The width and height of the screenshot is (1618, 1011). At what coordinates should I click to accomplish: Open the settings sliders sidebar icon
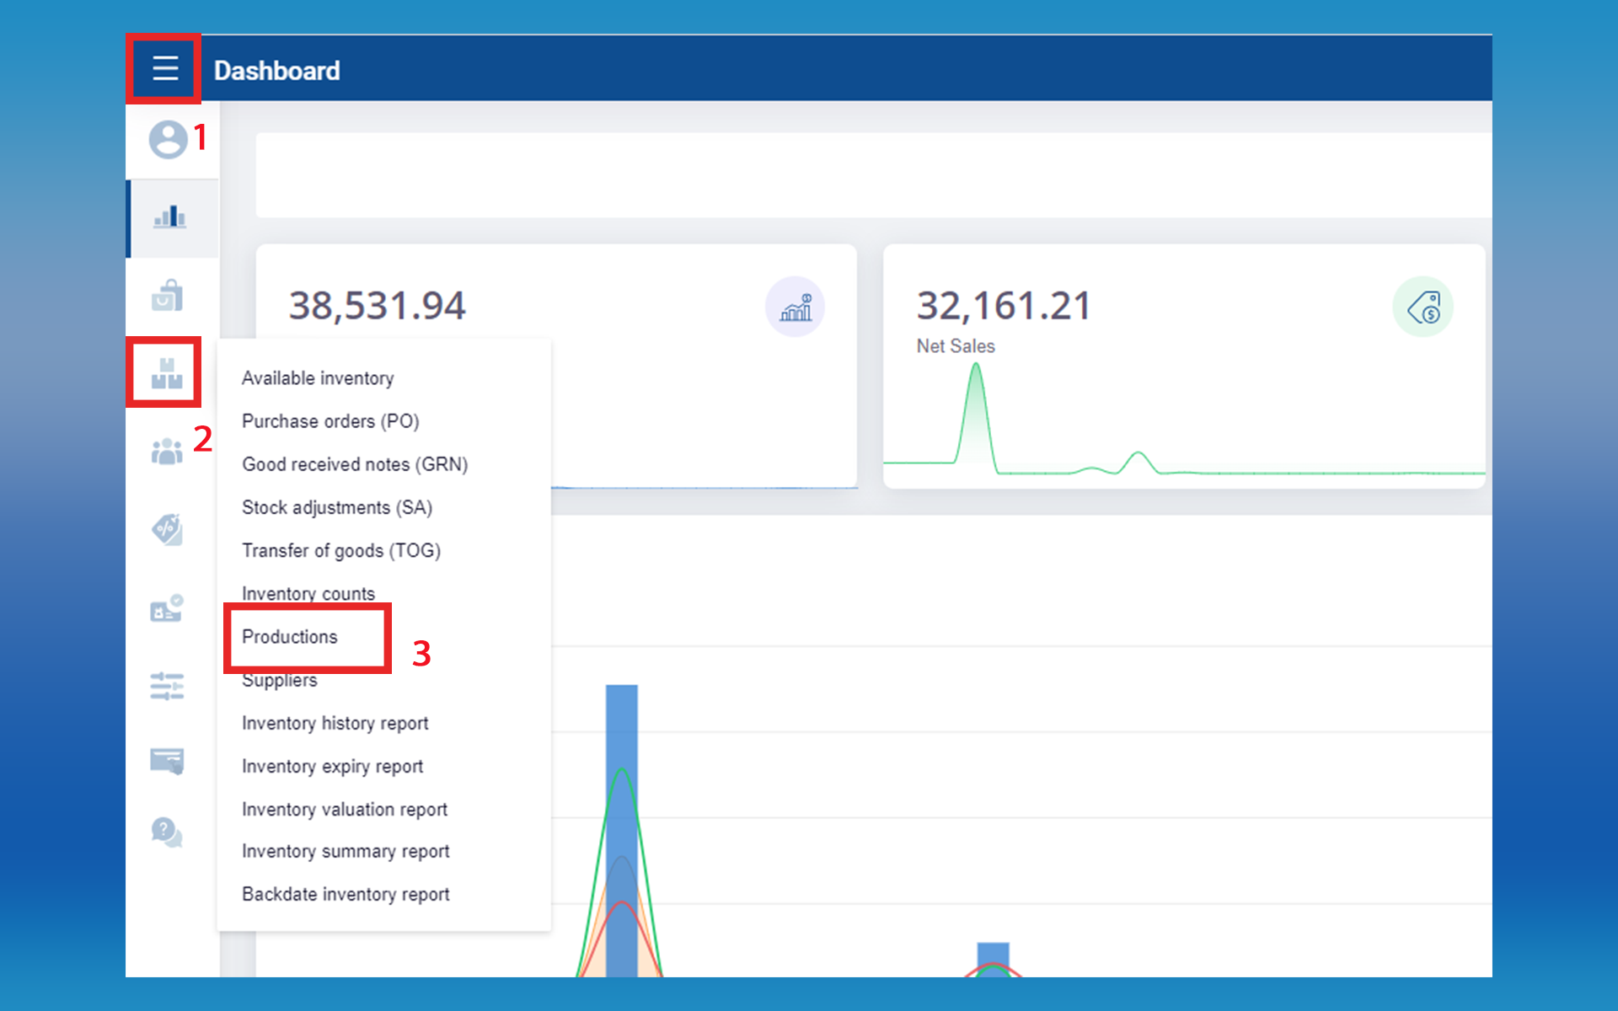tap(167, 686)
